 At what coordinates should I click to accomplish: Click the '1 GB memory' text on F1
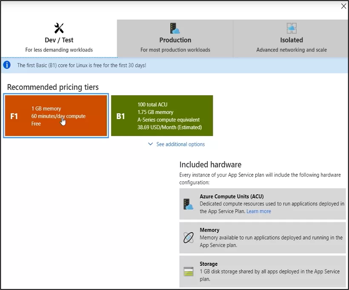pos(46,108)
